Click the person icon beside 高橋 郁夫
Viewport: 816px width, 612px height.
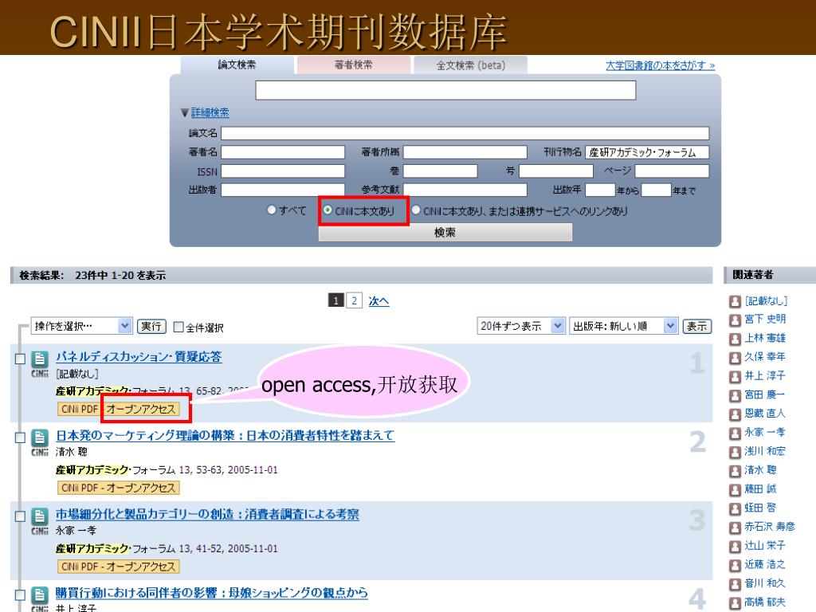pyautogui.click(x=735, y=604)
